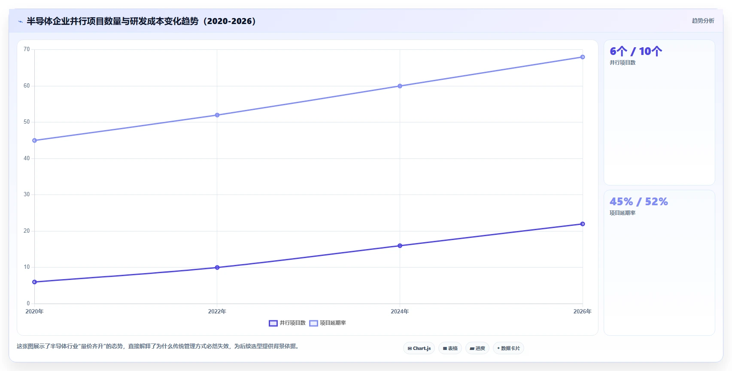
Task: Click the 60 y-axis label
Action: (27, 86)
